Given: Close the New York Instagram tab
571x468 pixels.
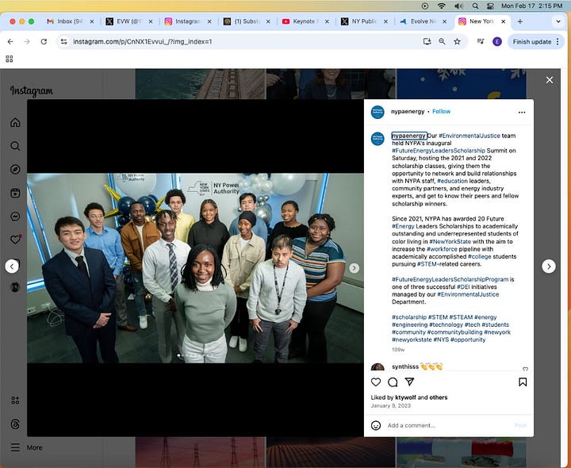Looking at the screenshot, I should coord(504,21).
